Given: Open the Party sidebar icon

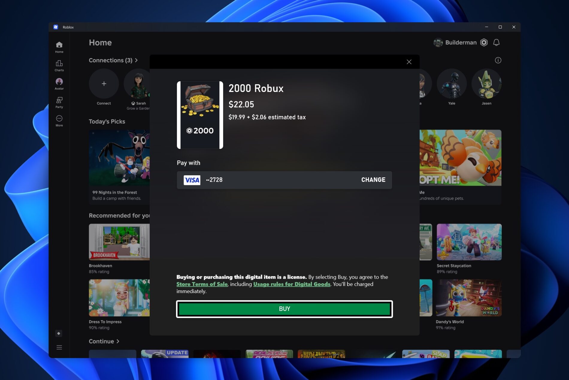Looking at the screenshot, I should point(59,102).
